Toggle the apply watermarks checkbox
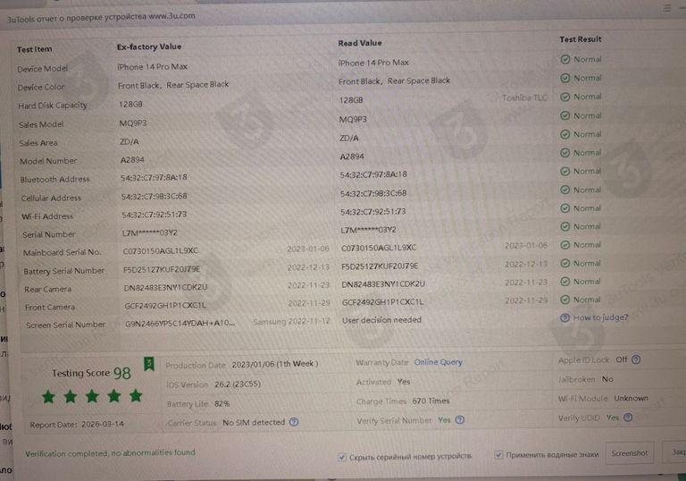 (x=498, y=455)
